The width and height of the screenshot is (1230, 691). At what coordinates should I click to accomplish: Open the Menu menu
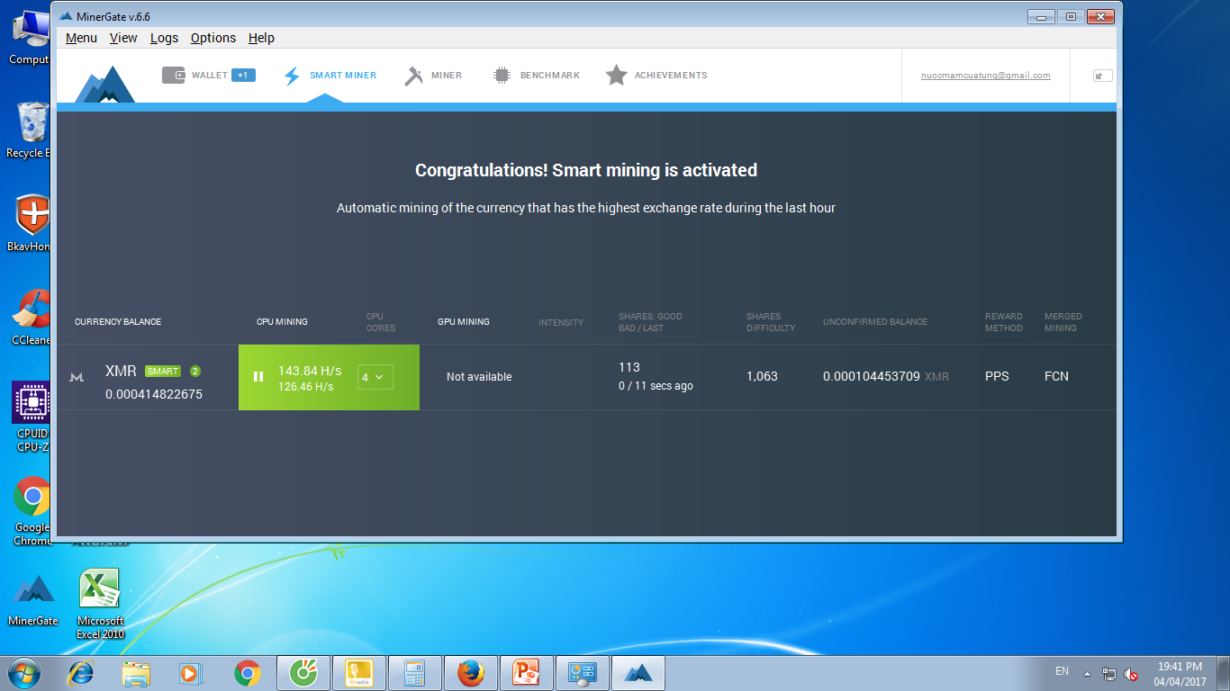[x=81, y=38]
